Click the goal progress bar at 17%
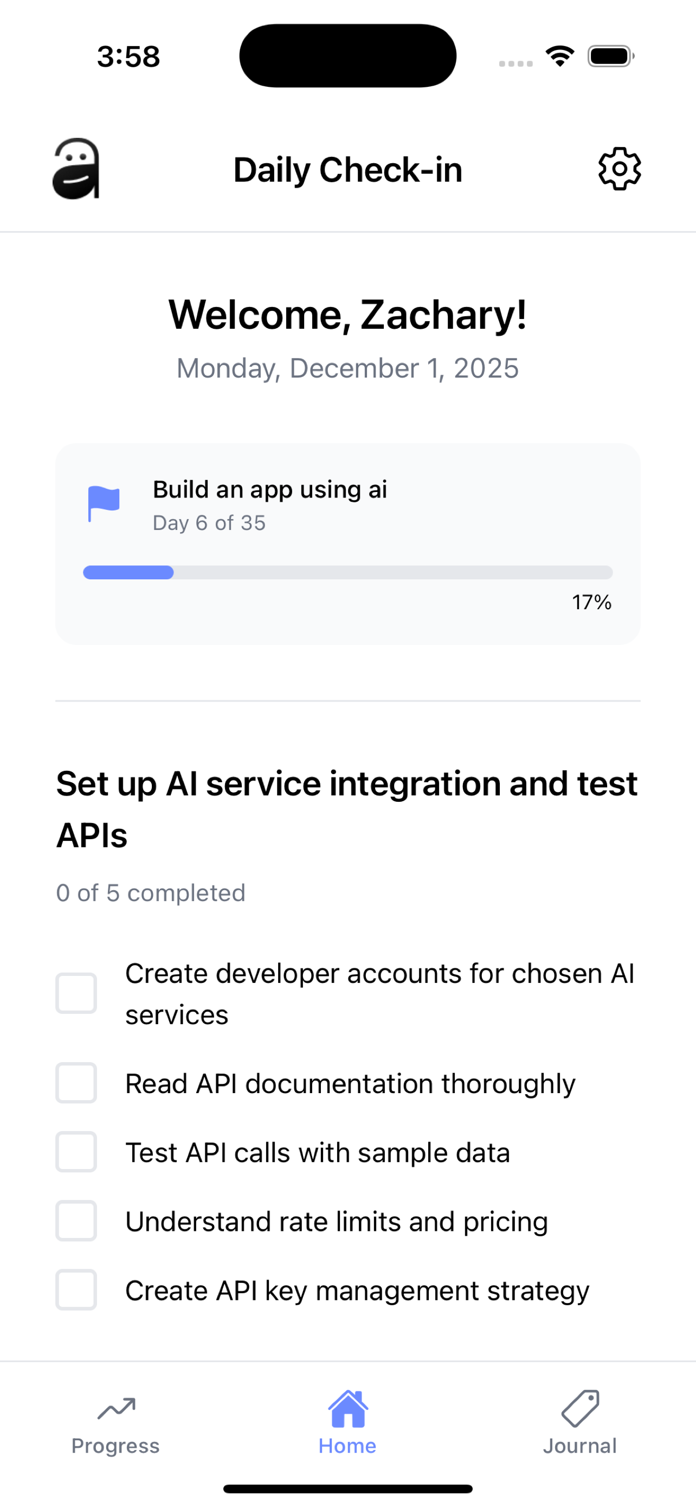Screen dimensions: 696x1507 point(347,572)
